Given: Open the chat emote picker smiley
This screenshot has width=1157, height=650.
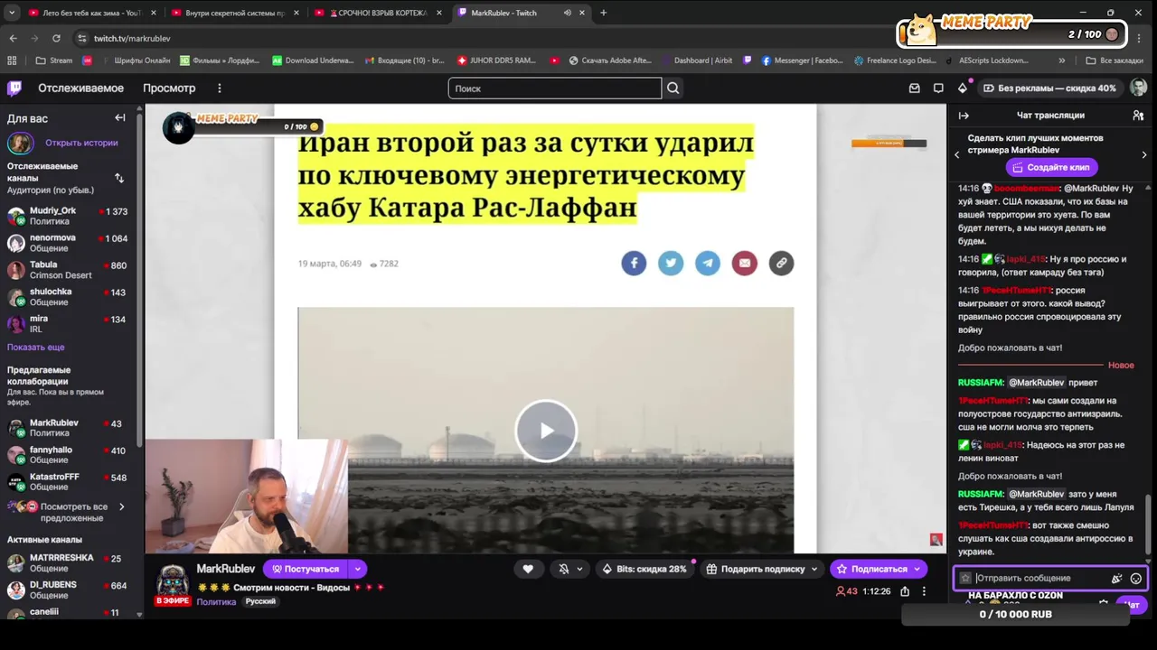Looking at the screenshot, I should [1136, 579].
